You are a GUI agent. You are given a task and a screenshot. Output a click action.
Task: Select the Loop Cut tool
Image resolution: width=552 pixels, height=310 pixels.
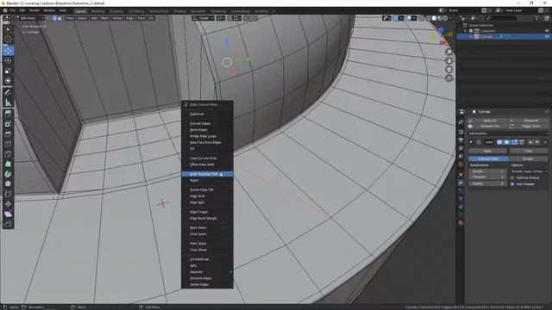point(8,144)
